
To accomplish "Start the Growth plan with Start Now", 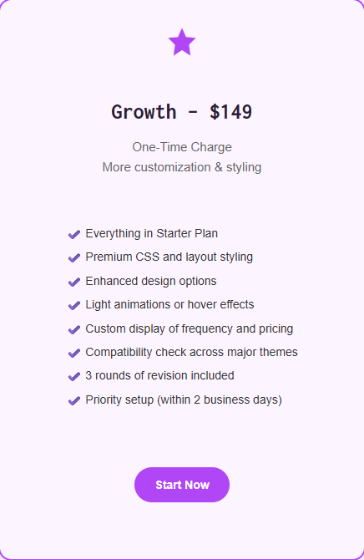I will point(182,485).
